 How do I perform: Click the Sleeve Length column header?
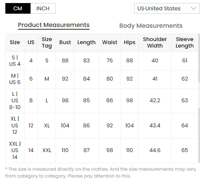(185, 43)
